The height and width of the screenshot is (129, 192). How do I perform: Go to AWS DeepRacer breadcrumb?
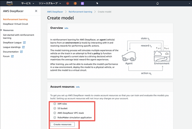pos(55,12)
